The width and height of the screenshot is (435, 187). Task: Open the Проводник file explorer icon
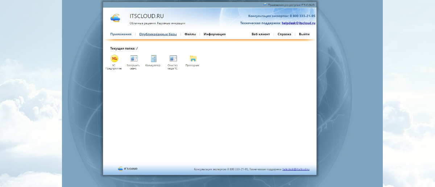click(x=193, y=59)
